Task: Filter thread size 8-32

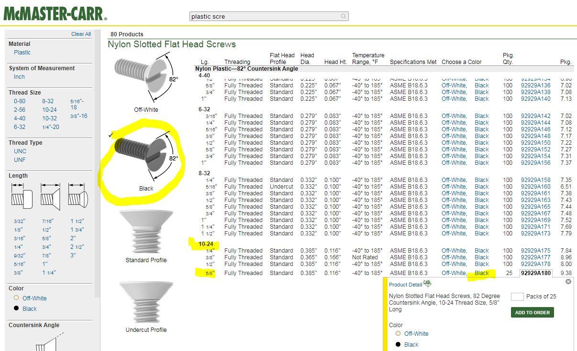Action: coord(48,101)
